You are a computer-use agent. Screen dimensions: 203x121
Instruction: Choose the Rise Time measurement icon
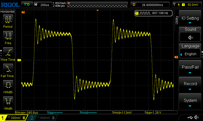point(8,52)
